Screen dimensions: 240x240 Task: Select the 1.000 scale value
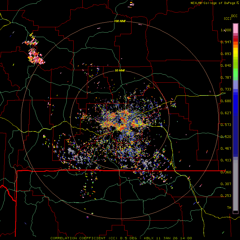pos(226,30)
